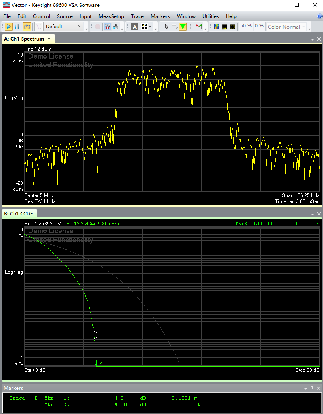Click the Res BW 1 kHz label
Screen dimensions: 323x414
39,201
